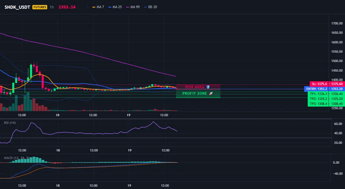This screenshot has width=345, height=189.
Task: Toggle the MA 25 legend item
Action: [115, 7]
